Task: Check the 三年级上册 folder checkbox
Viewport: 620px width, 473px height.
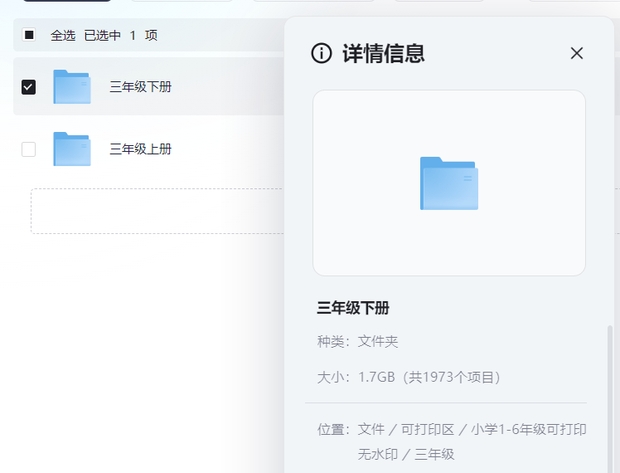Action: [29, 149]
